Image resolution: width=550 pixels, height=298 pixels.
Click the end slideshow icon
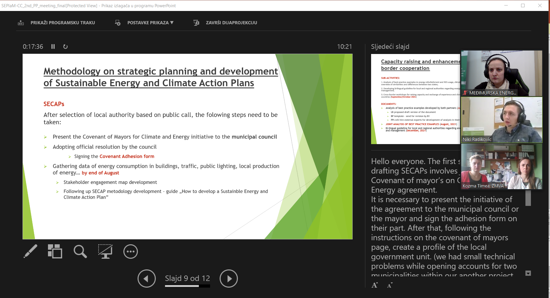[196, 23]
